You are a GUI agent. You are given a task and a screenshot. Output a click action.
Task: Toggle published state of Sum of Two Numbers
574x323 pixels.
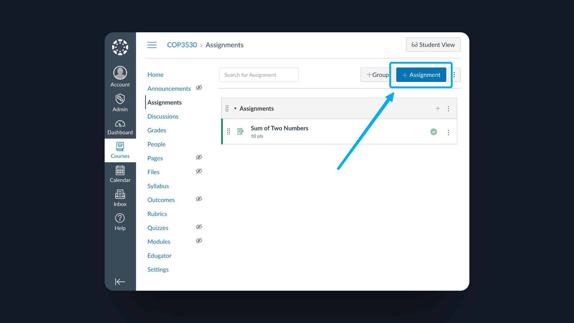point(434,132)
